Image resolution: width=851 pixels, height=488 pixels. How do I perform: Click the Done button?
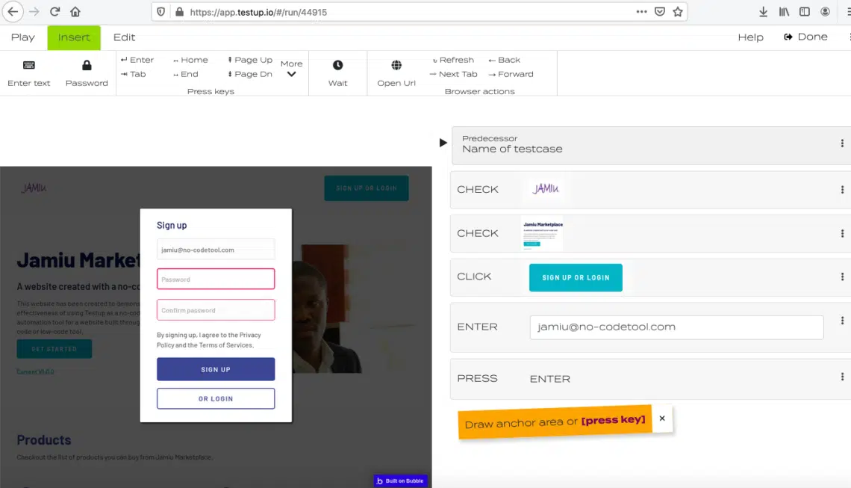806,37
